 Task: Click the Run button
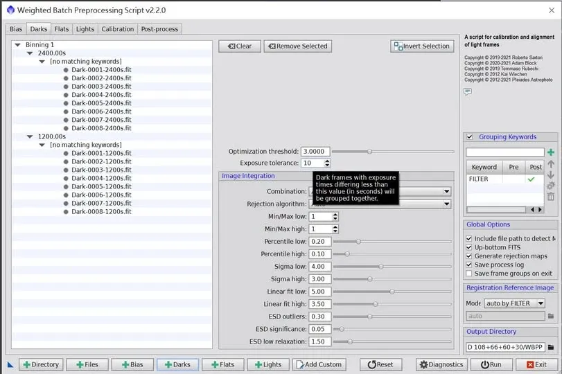(x=491, y=365)
